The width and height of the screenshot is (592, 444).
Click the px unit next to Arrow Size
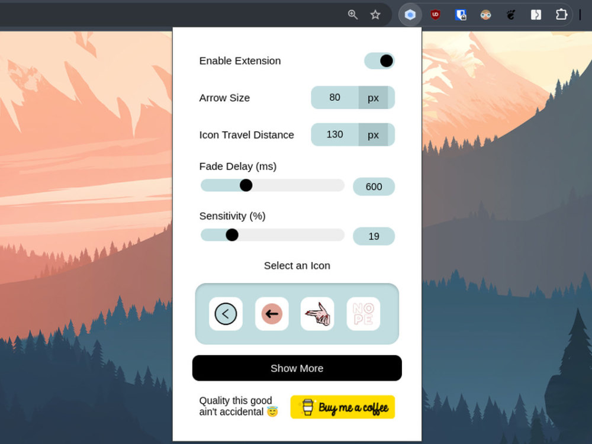374,98
